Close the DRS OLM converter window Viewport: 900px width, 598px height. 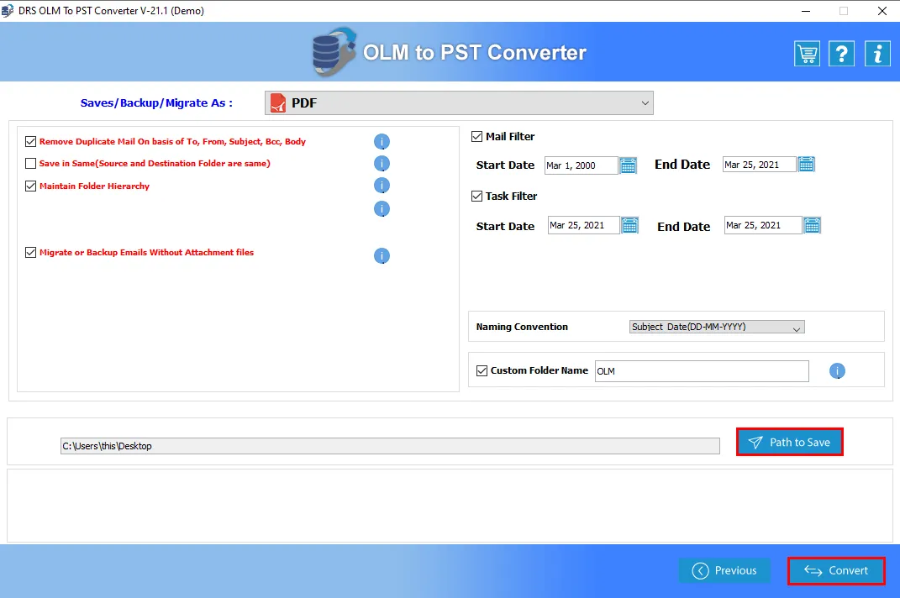[882, 11]
